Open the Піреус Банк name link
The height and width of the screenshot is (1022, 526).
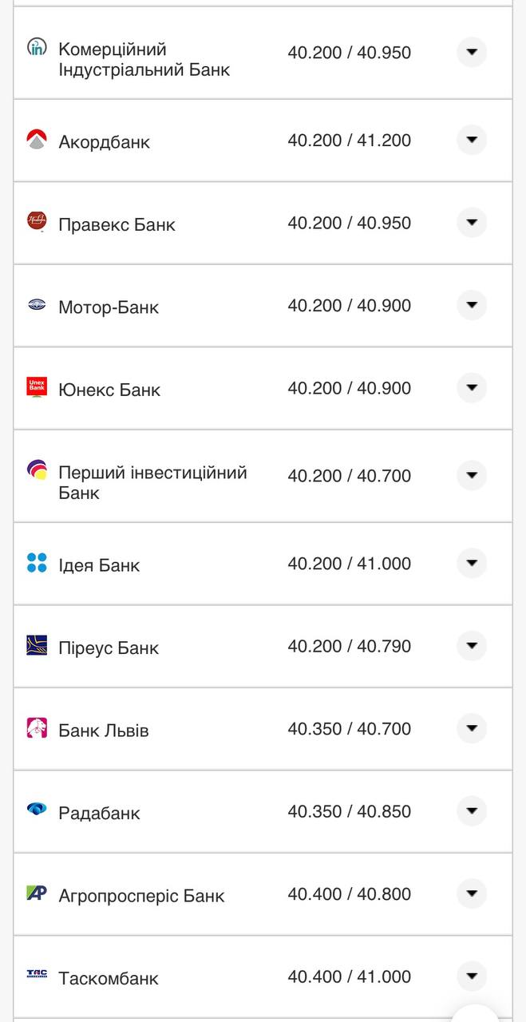pyautogui.click(x=109, y=648)
